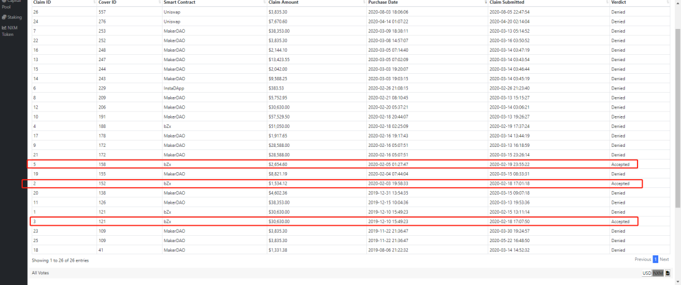Export the All Votes data file icon
The image size is (681, 285).
pyautogui.click(x=668, y=273)
